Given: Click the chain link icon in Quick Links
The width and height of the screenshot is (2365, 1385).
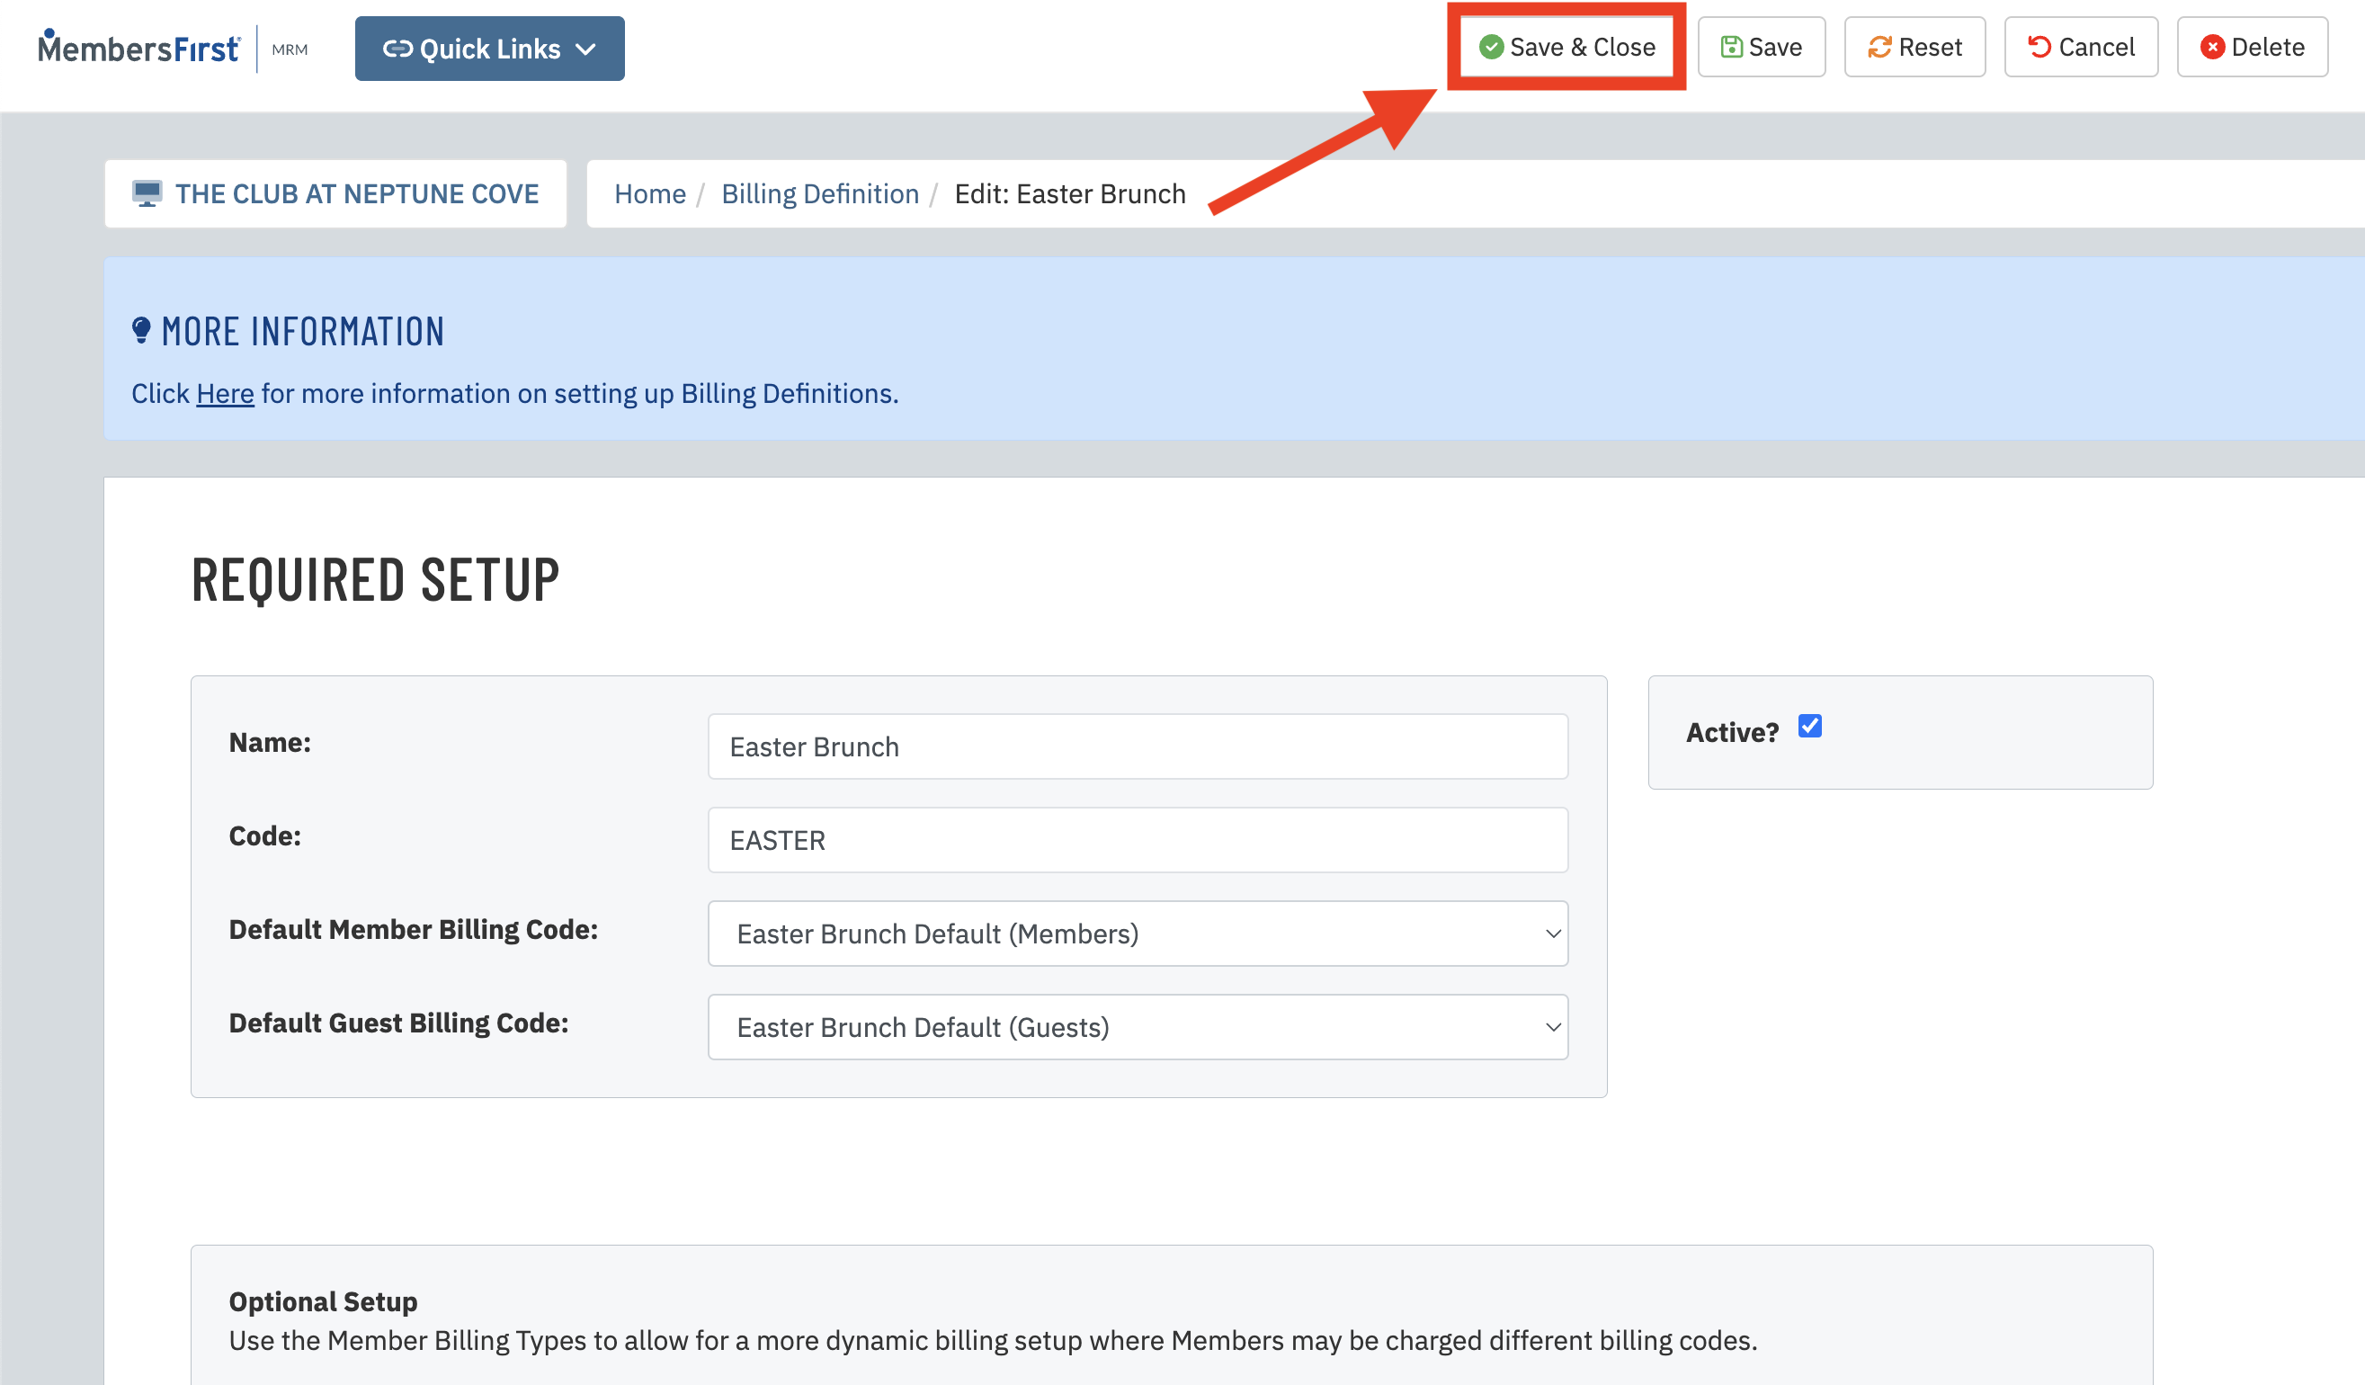Looking at the screenshot, I should click(x=398, y=49).
